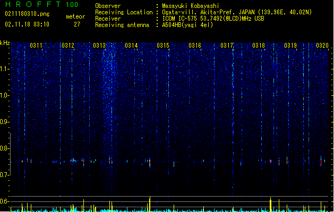The width and height of the screenshot is (334, 212).
Task: Click the date stamp 02.11.18 03:10
Action: click(27, 24)
